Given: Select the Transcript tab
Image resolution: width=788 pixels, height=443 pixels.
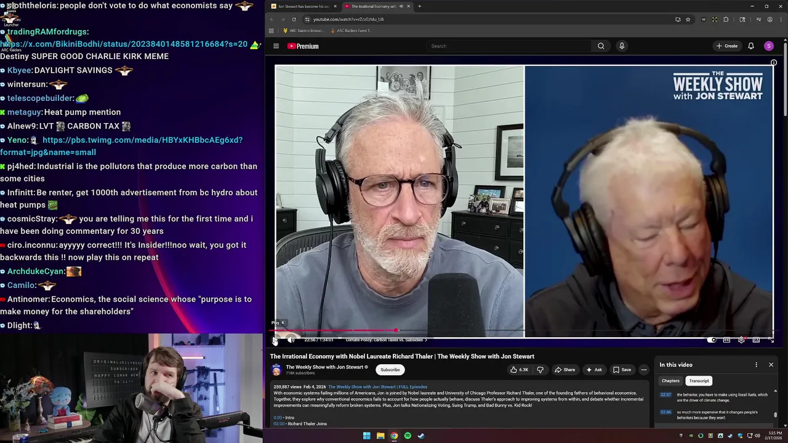Looking at the screenshot, I should pos(699,381).
